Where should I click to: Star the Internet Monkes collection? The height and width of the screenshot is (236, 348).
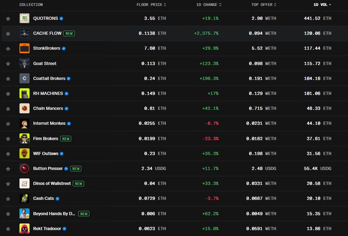8,124
